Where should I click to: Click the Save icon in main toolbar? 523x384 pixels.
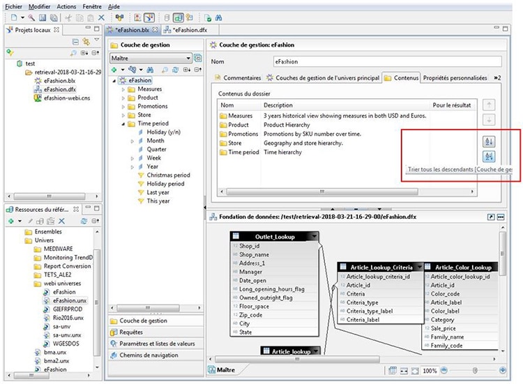pos(43,17)
